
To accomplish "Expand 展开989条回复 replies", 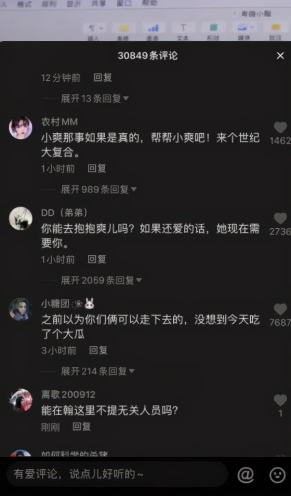I will pyautogui.click(x=99, y=189).
